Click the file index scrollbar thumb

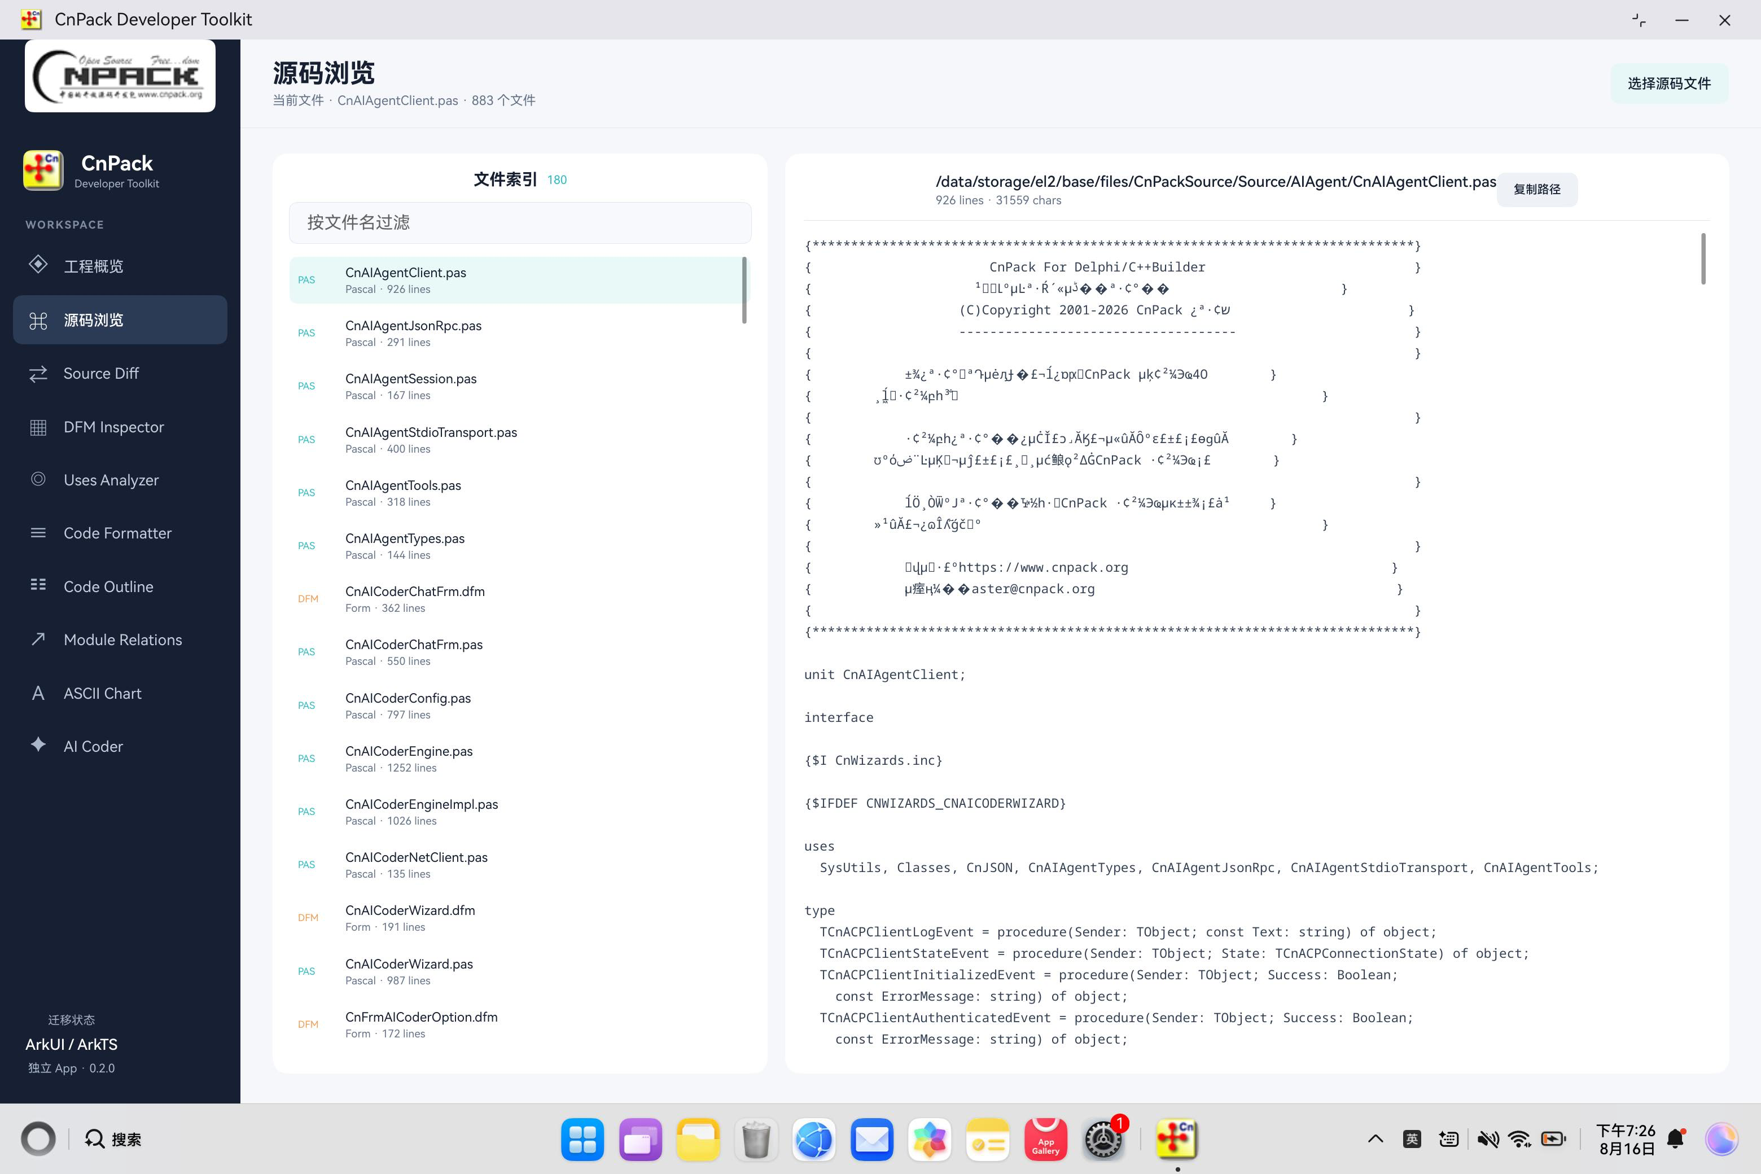click(x=744, y=291)
